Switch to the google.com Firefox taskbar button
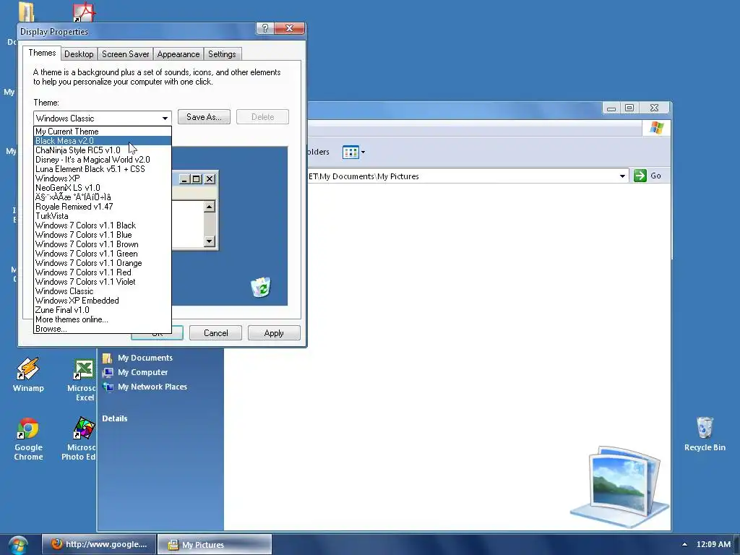This screenshot has width=740, height=555. (98, 544)
